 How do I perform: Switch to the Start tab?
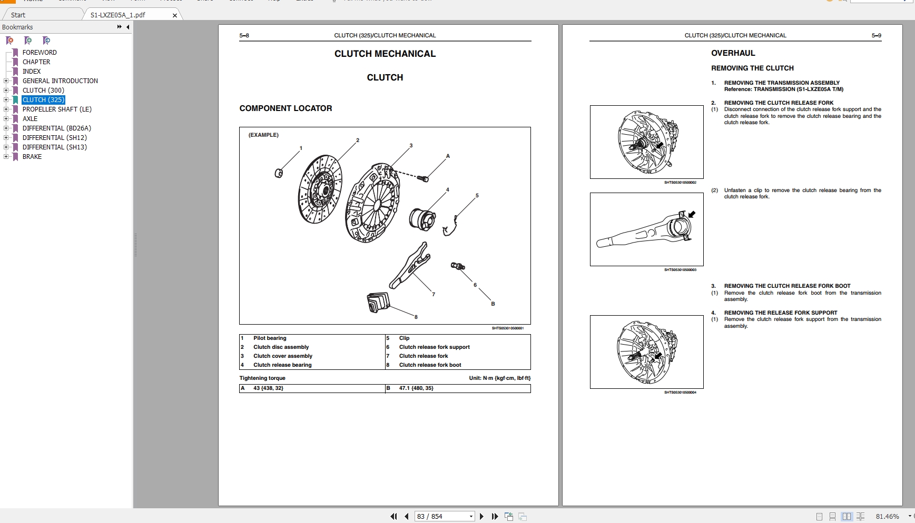(18, 15)
